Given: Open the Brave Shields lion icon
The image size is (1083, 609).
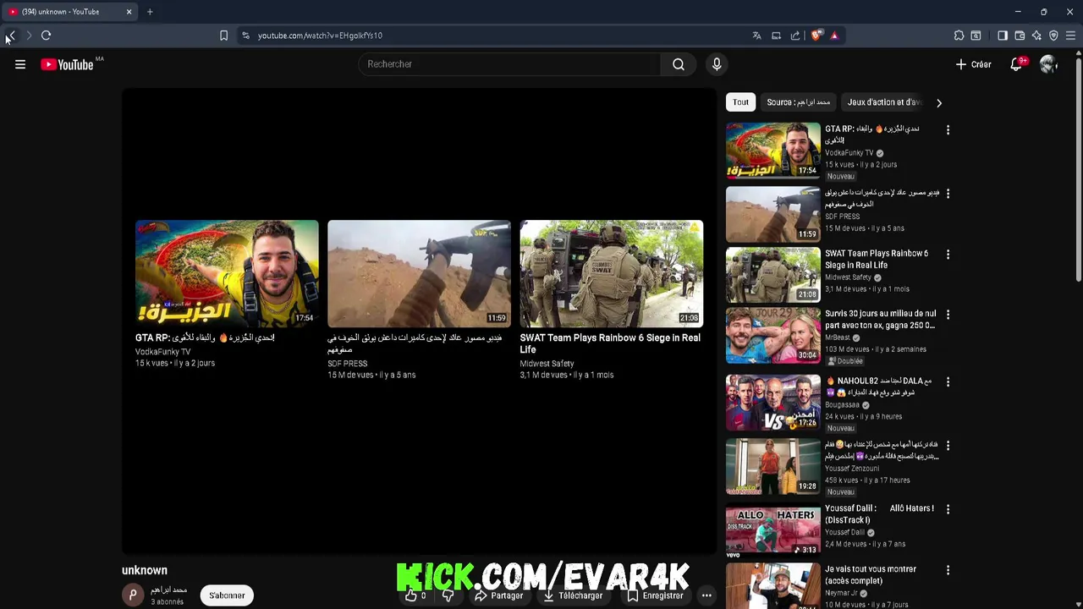Looking at the screenshot, I should click(x=816, y=36).
